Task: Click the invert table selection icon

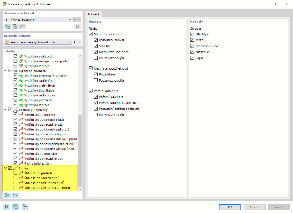Action: tap(15, 195)
